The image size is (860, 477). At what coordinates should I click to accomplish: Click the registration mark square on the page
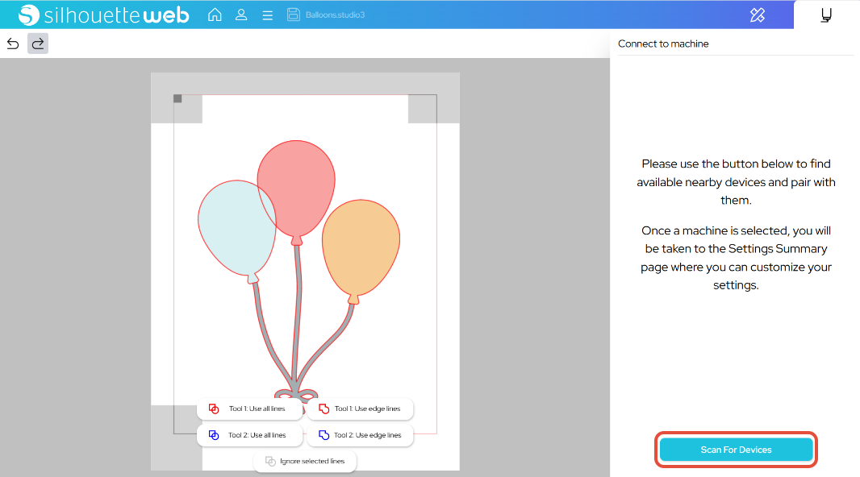point(177,98)
